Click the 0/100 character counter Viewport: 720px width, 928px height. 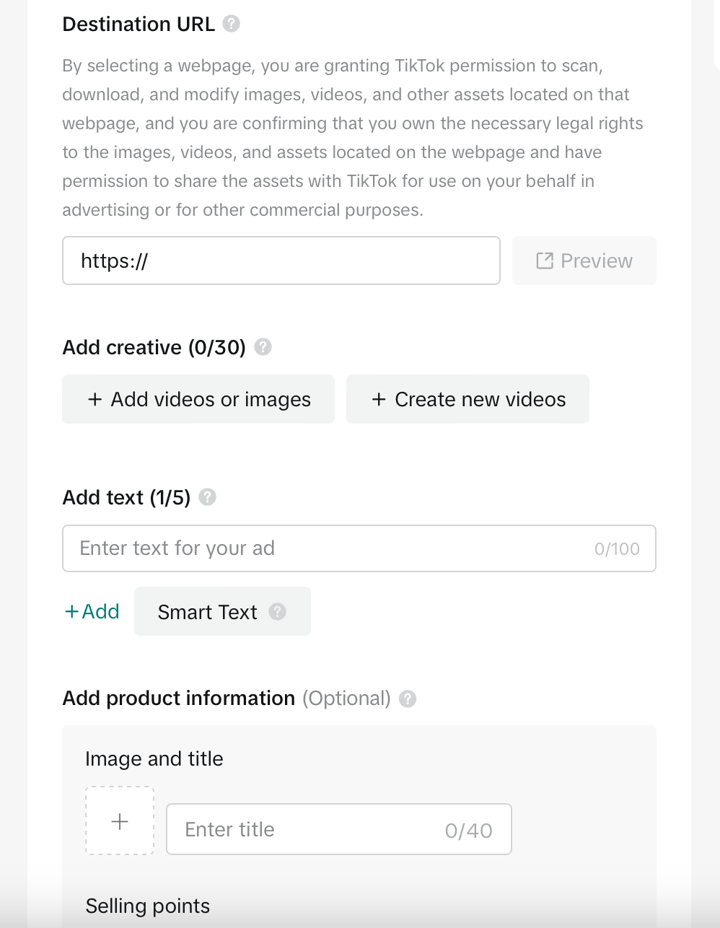(x=617, y=549)
